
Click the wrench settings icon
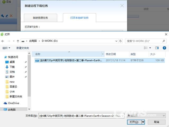click(x=2, y=16)
